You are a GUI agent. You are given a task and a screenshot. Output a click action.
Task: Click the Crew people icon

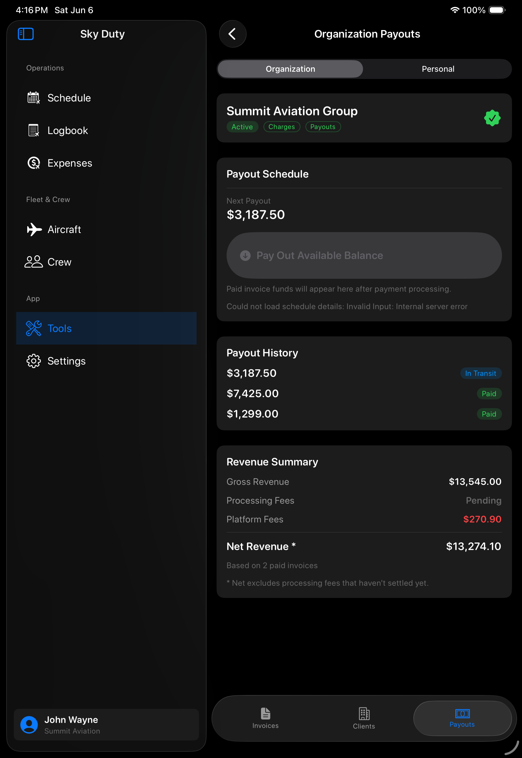[x=33, y=262]
